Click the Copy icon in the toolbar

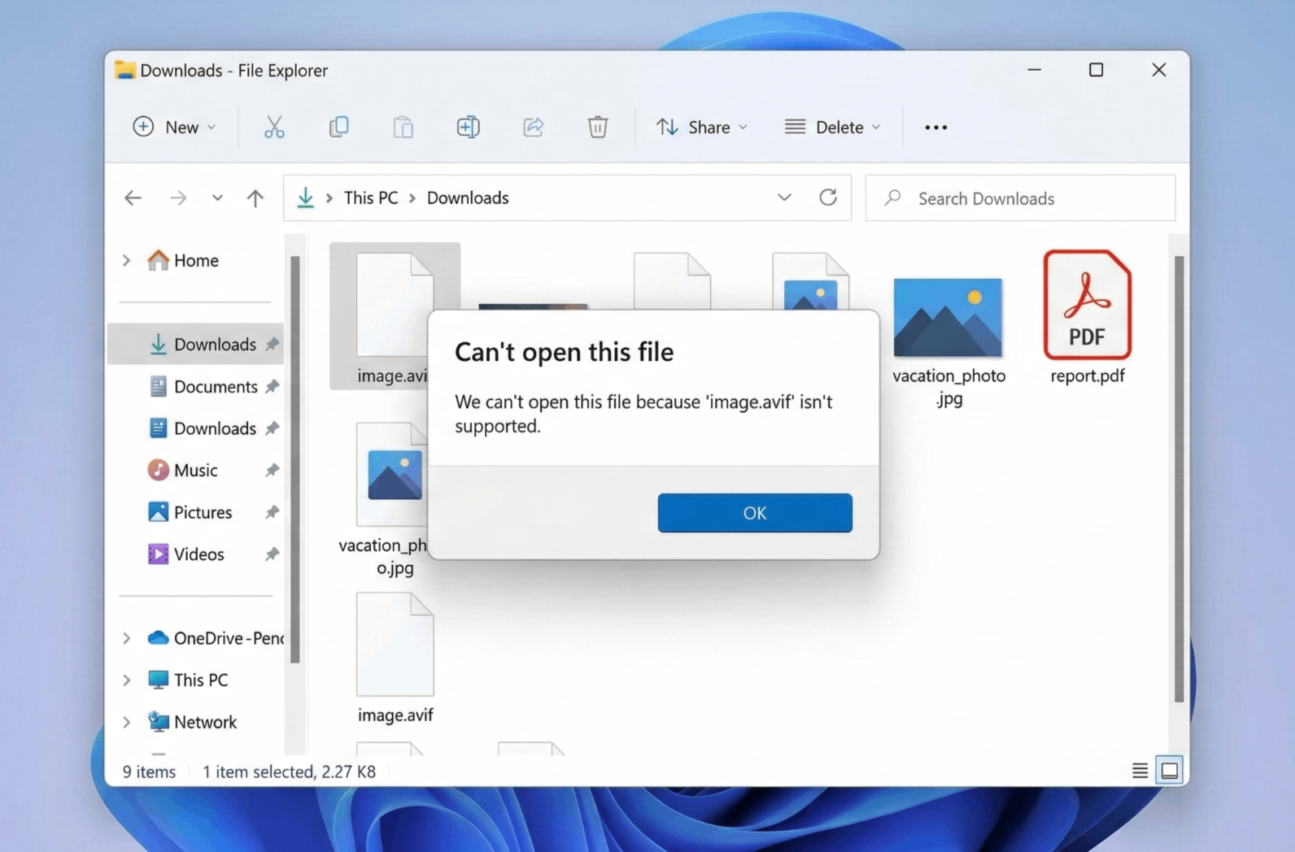point(338,127)
